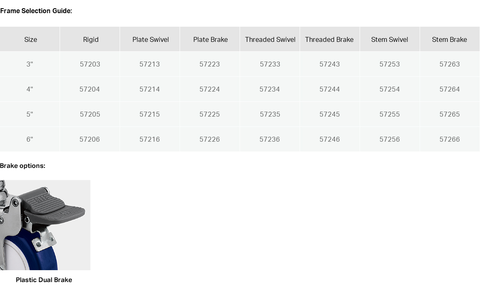The width and height of the screenshot is (485, 287).
Task: Click the Stem Brake column header
Action: pos(449,39)
